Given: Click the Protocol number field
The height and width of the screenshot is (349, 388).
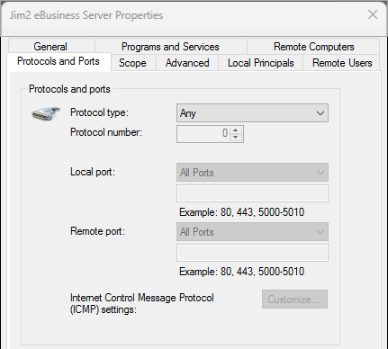Looking at the screenshot, I should point(210,134).
